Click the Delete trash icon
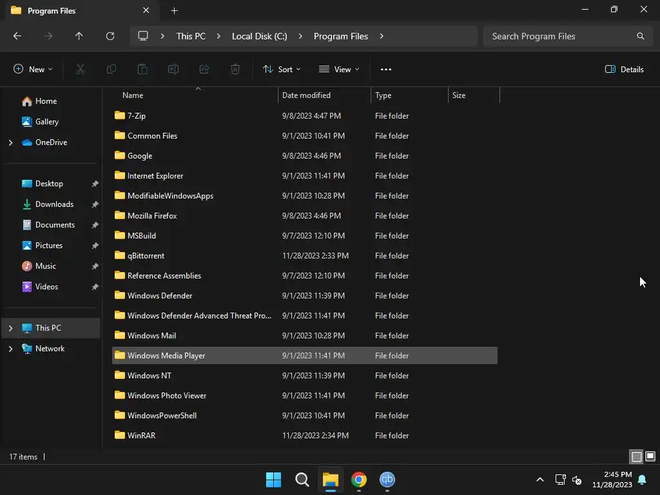Image resolution: width=660 pixels, height=495 pixels. point(235,69)
